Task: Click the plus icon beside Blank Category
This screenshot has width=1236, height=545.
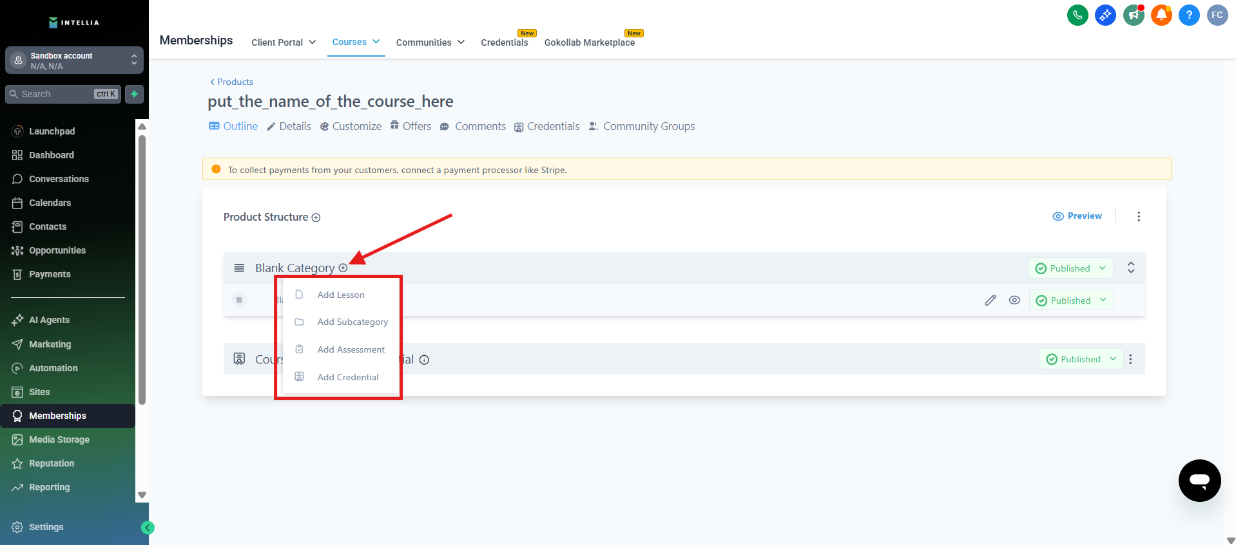Action: point(343,268)
